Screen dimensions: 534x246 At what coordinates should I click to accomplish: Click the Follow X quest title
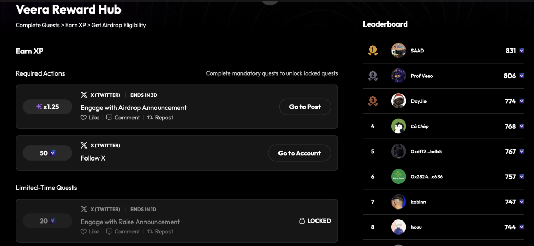(93, 158)
